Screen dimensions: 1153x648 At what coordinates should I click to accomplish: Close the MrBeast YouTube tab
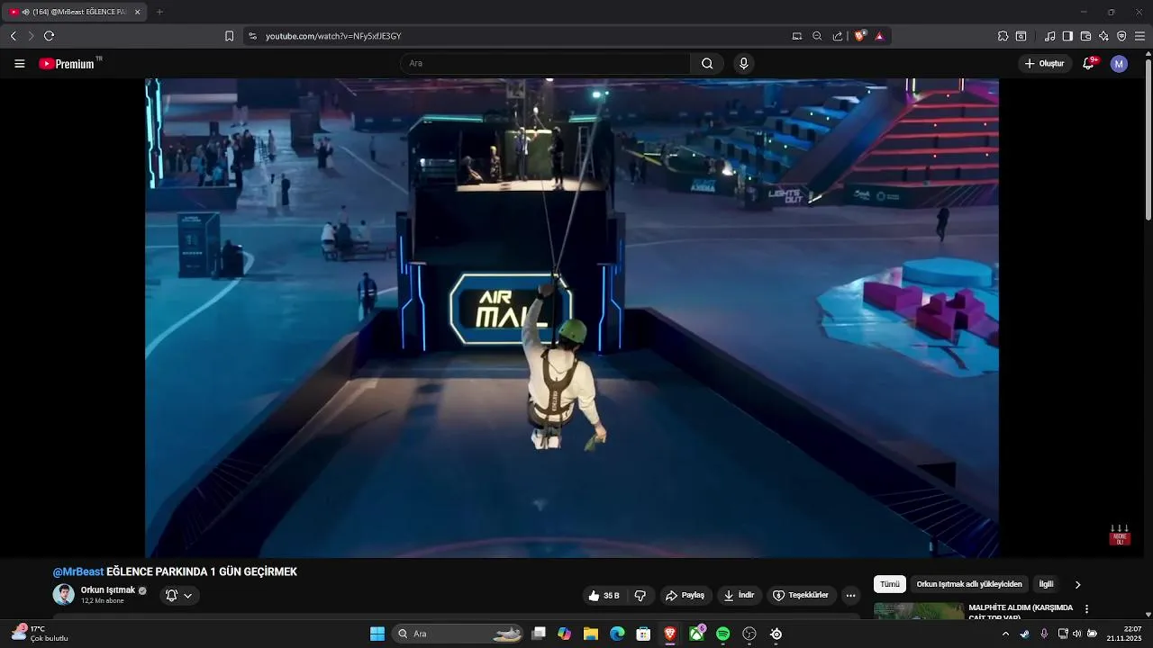[x=137, y=12]
